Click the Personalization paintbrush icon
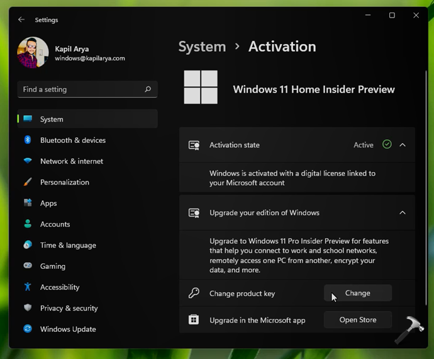 28,182
